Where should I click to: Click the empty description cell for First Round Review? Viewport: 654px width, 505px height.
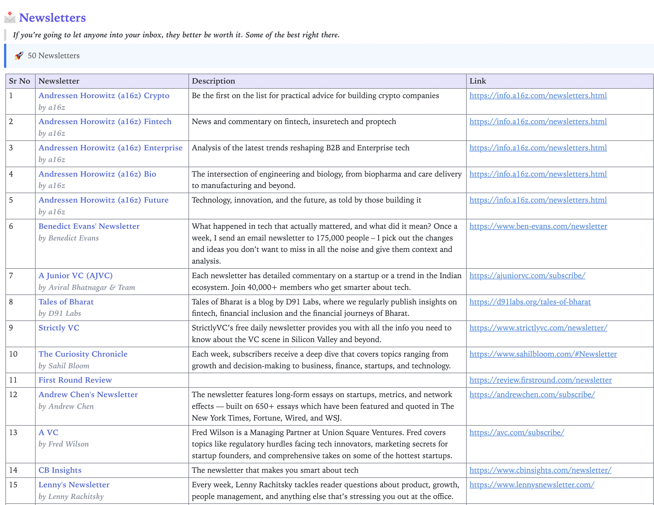click(x=327, y=380)
